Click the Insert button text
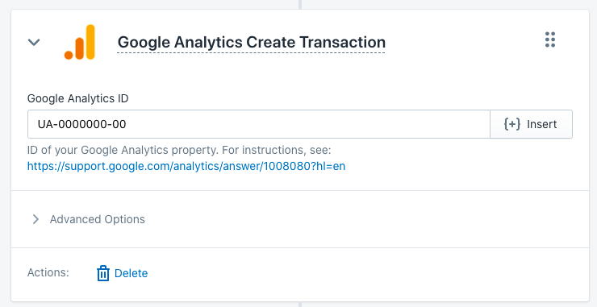Screen dimensions: 597x307 click(542, 124)
